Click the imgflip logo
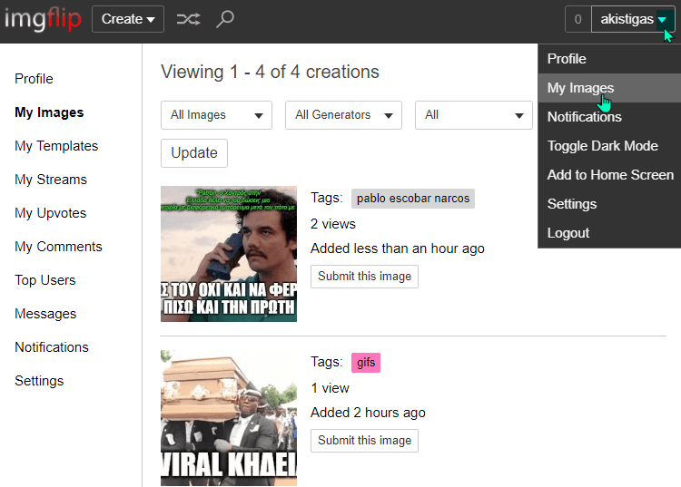681x487 pixels. (x=43, y=19)
